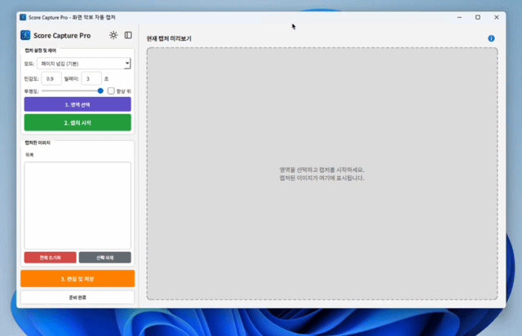Viewport: 522px width, 336px height.
Task: Click the Score Capture Pro logo icon
Action: point(25,35)
